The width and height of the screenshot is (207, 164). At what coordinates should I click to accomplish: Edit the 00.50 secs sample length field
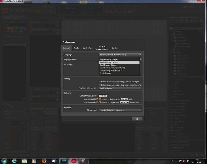[124, 99]
